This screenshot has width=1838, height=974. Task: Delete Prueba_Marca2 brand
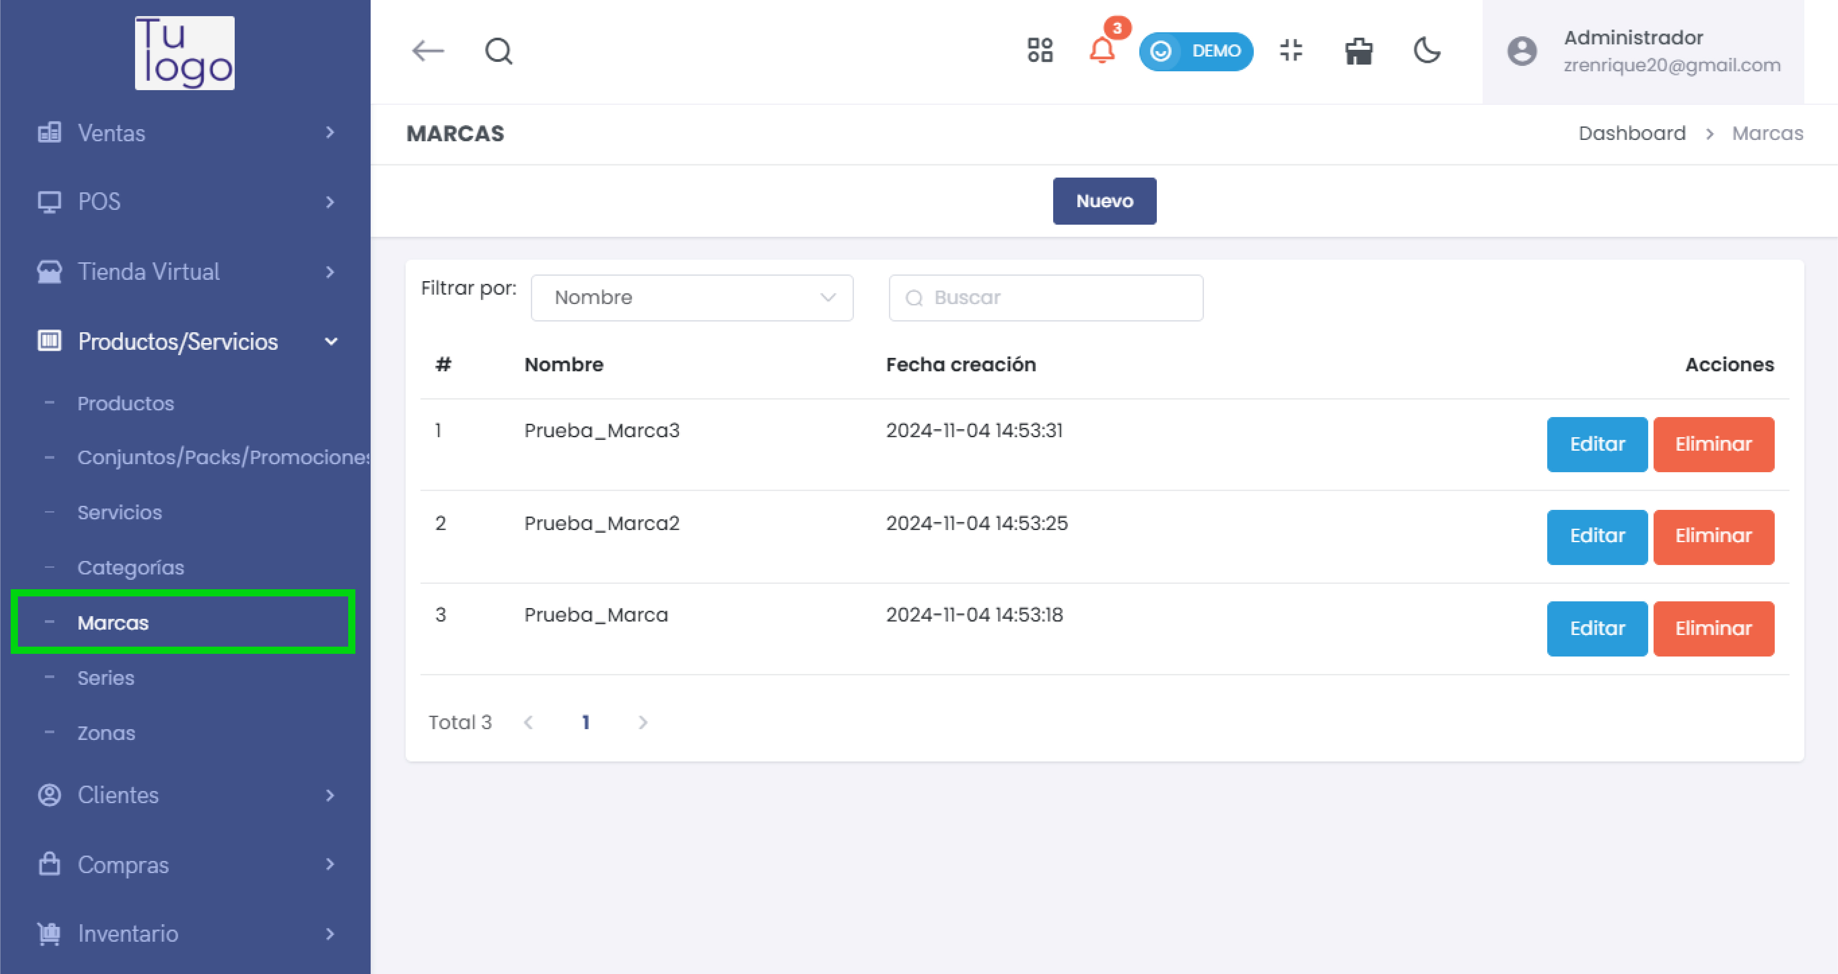1714,536
